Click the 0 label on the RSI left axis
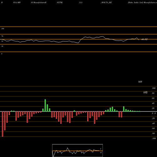 2,54
